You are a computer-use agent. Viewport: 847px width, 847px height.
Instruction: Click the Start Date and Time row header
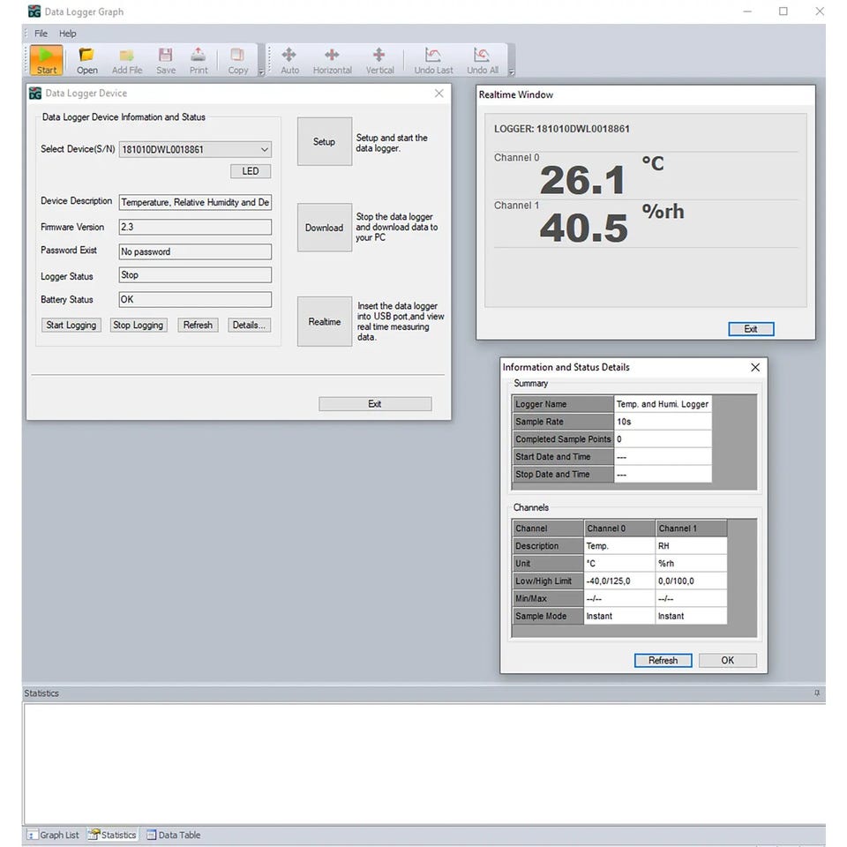(563, 457)
